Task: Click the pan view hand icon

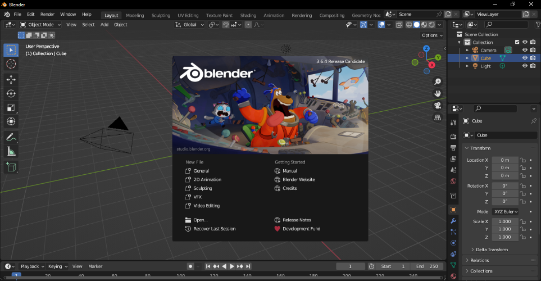Action: click(438, 93)
